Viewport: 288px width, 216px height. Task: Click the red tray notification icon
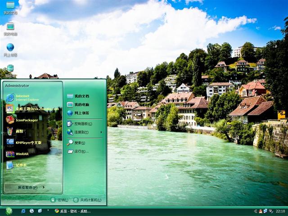(261, 211)
